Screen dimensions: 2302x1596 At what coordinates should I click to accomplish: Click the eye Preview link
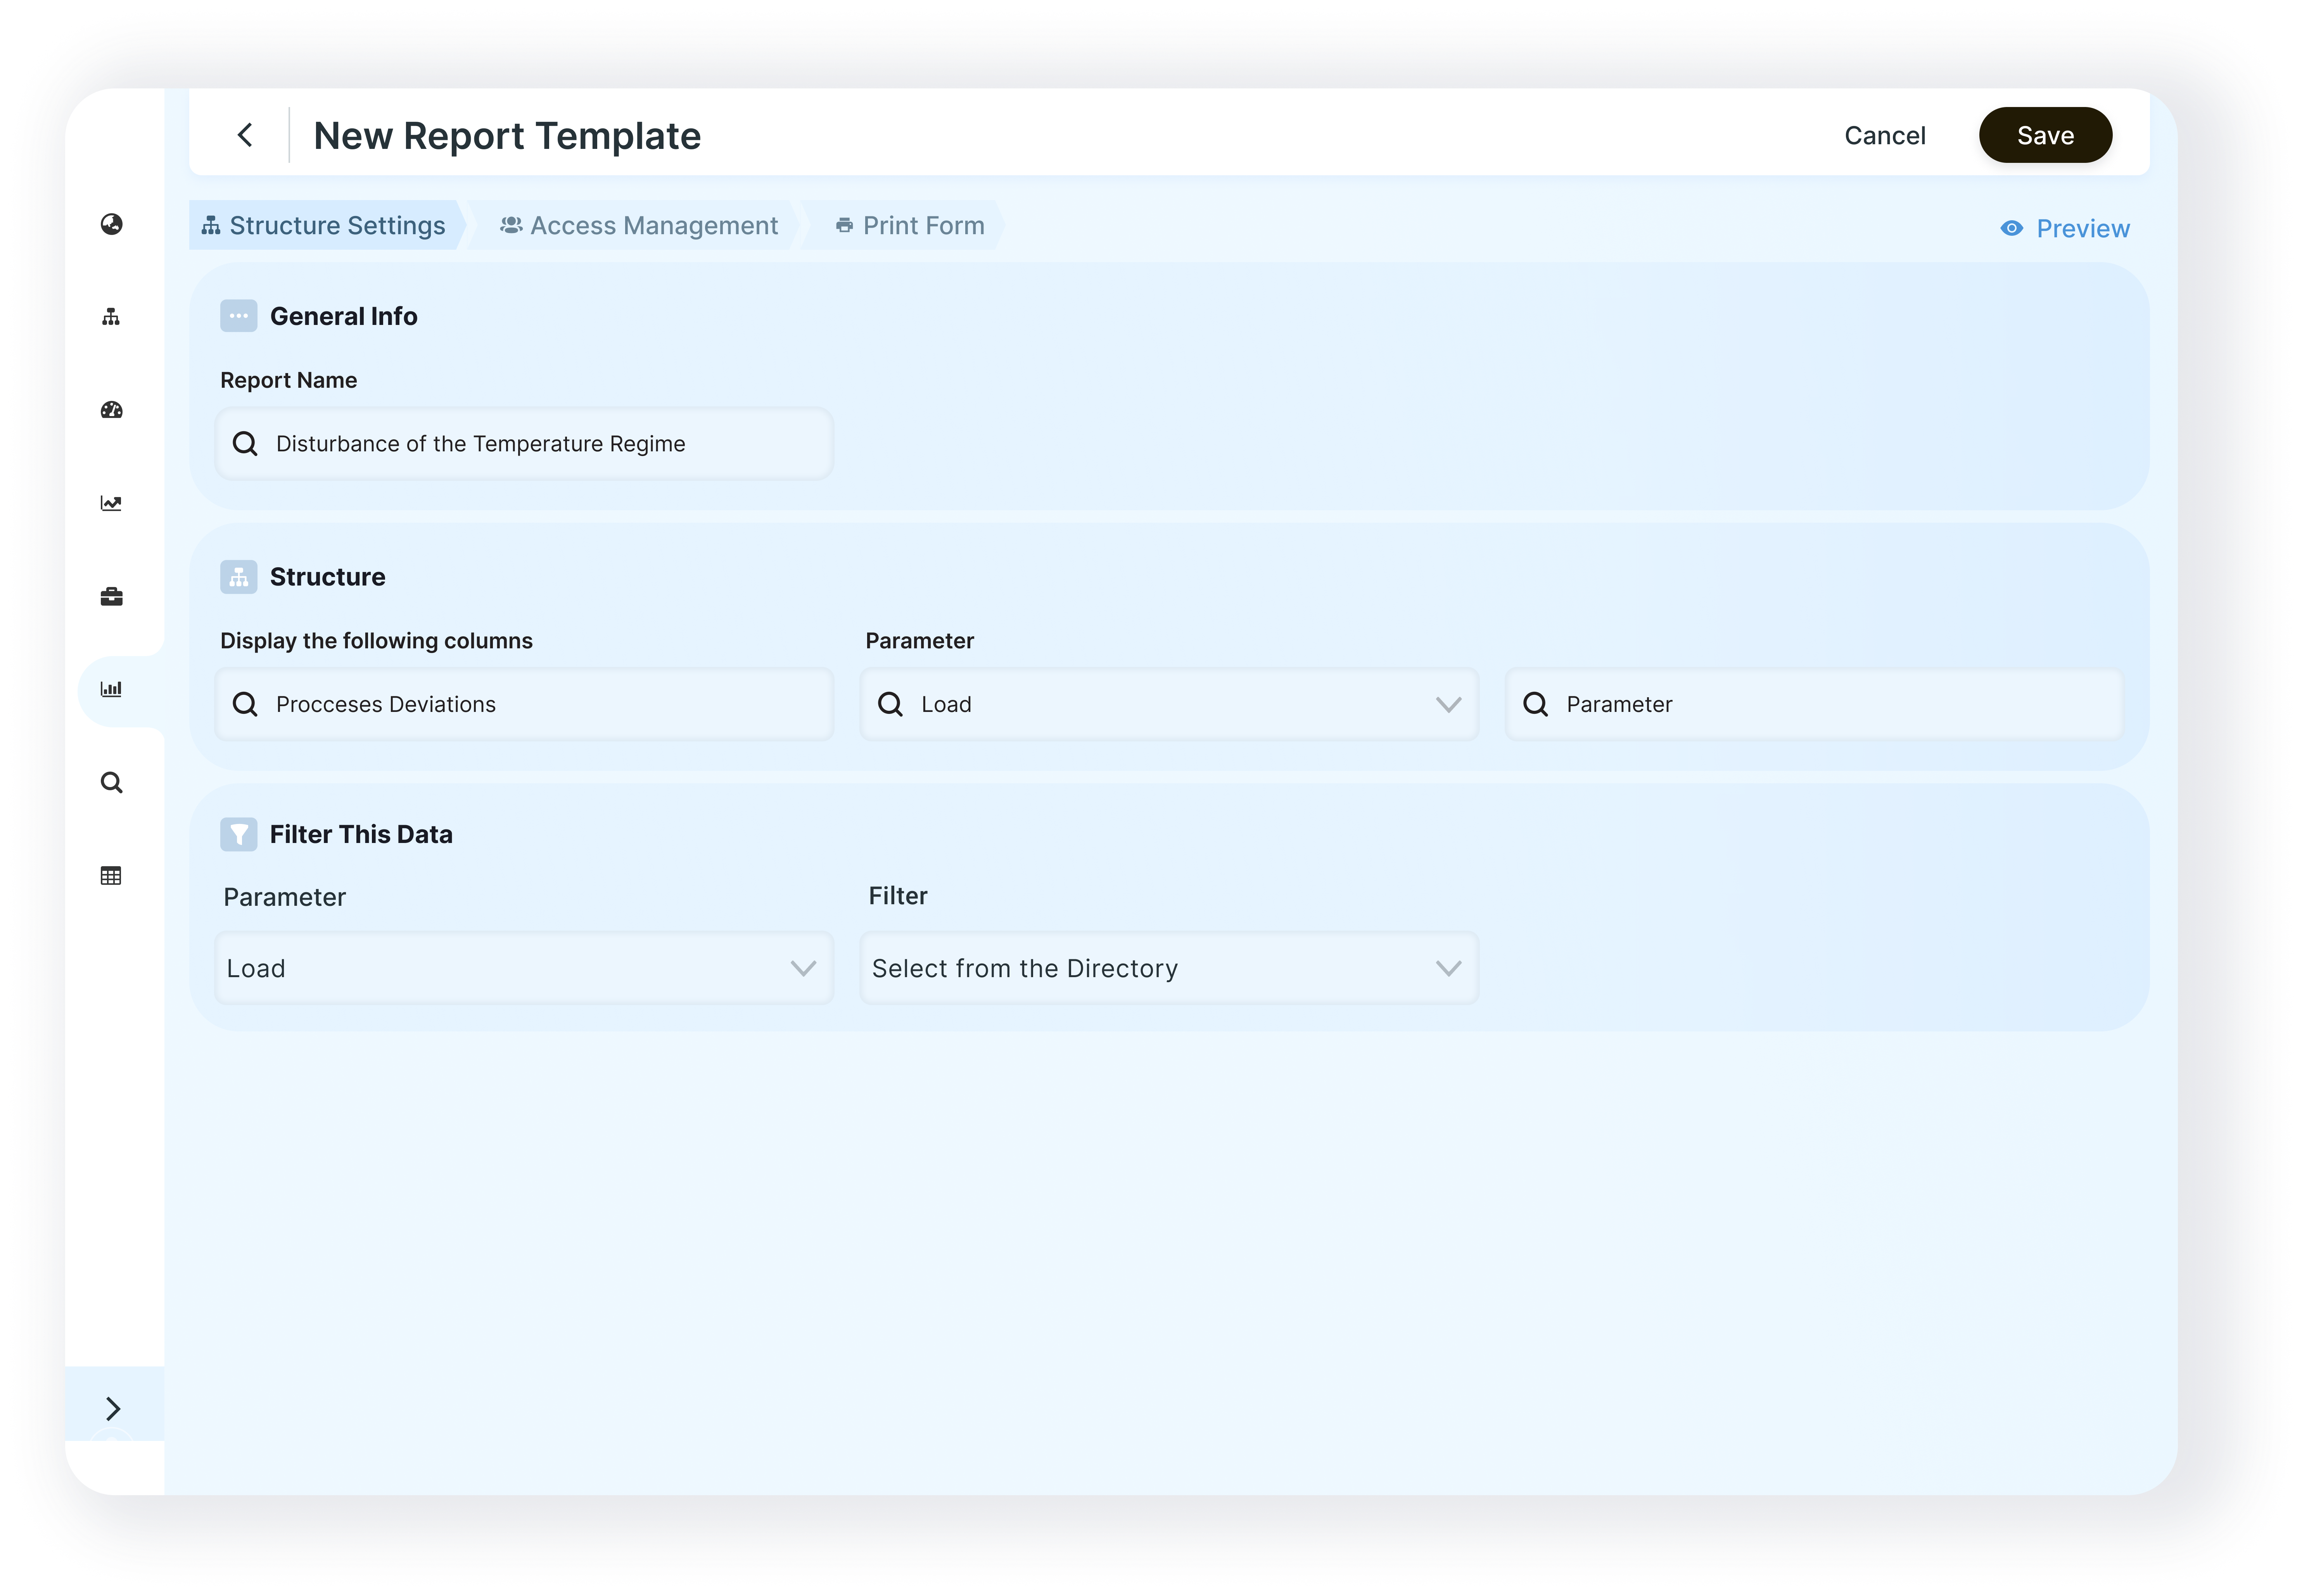click(2065, 228)
